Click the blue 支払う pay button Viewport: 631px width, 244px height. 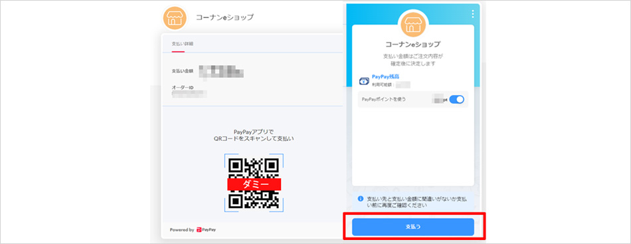tap(413, 227)
